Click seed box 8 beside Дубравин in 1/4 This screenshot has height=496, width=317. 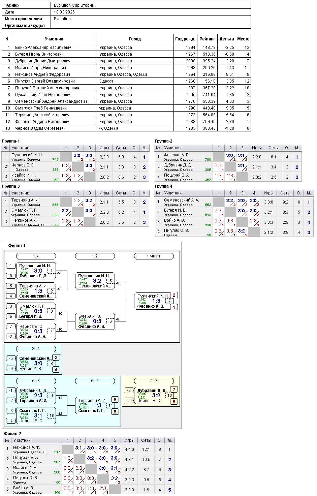tap(11, 276)
